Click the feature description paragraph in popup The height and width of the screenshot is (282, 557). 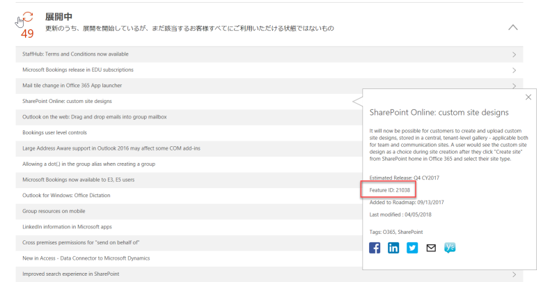[448, 145]
